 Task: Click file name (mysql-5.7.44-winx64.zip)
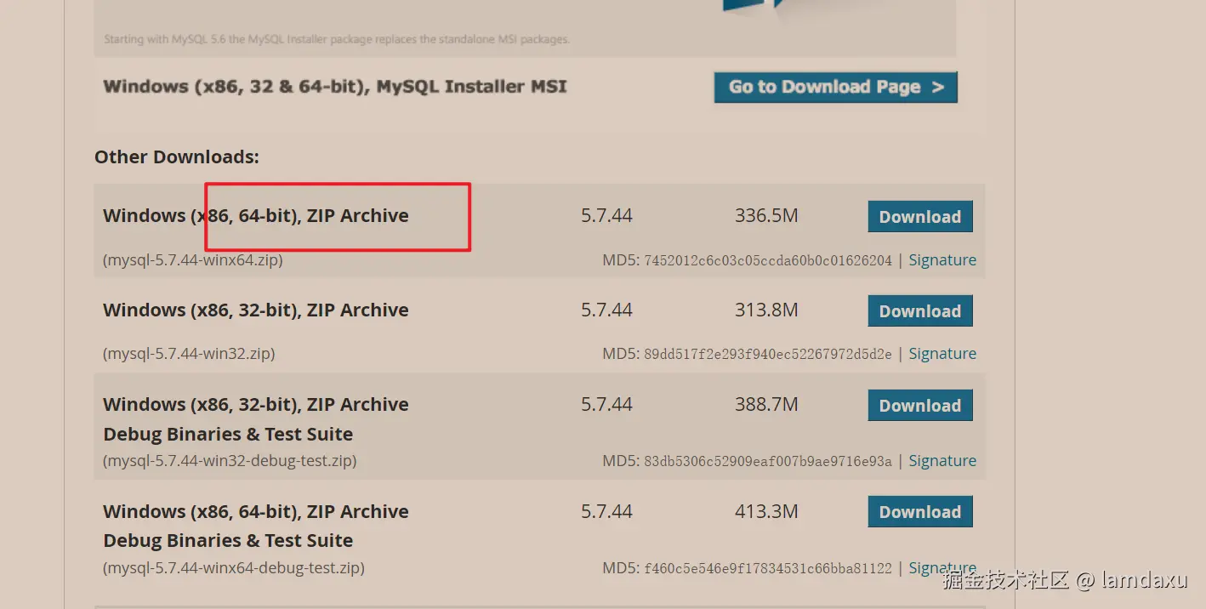193,260
